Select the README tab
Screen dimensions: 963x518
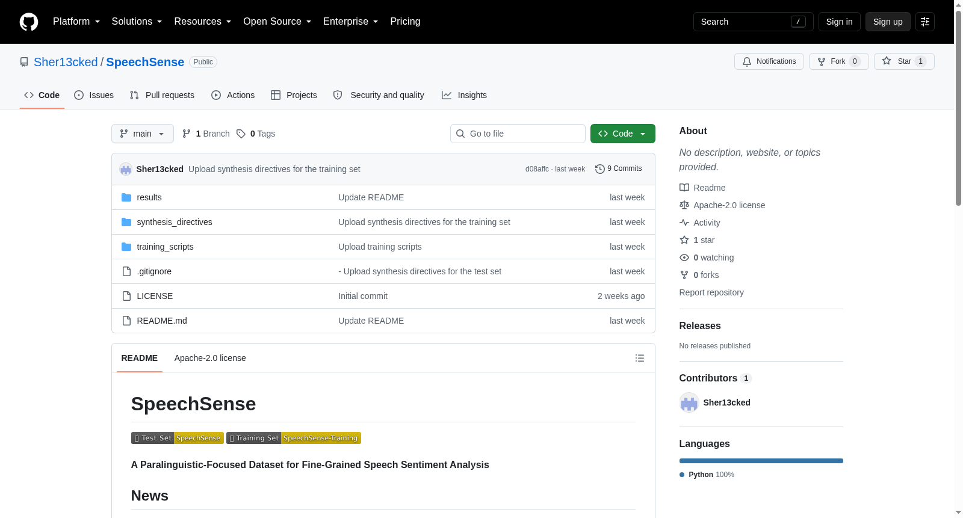140,358
